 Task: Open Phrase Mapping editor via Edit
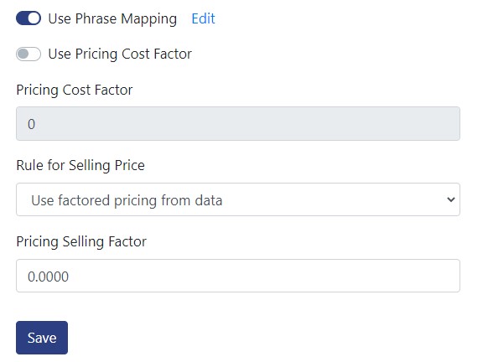coord(203,18)
